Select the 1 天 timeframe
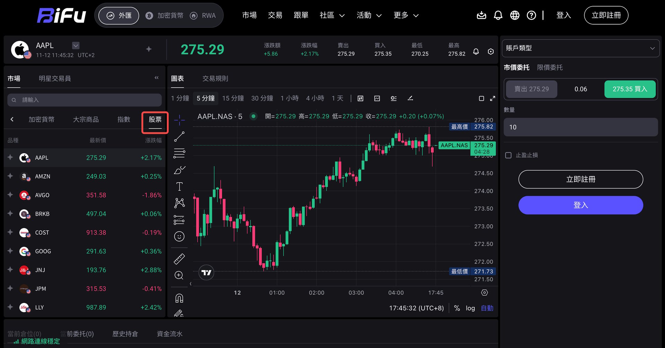665x348 pixels. tap(337, 98)
